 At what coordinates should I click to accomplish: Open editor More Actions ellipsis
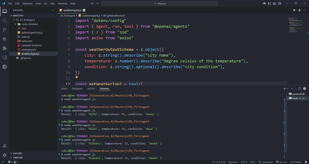pyautogui.click(x=305, y=10)
